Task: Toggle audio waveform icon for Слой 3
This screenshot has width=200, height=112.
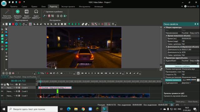Action: 17,91
